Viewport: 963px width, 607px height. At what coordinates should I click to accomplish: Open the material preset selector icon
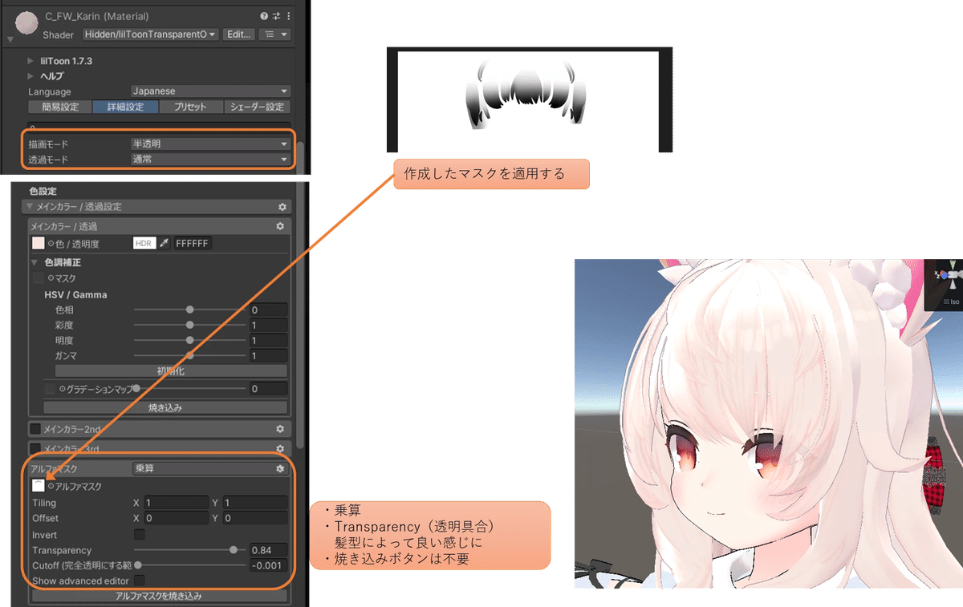pos(277,16)
